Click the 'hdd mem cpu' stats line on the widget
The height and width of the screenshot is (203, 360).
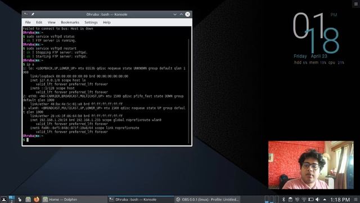319,63
